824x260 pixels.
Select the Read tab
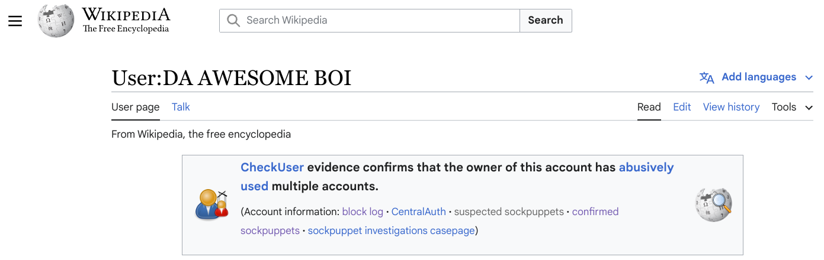pyautogui.click(x=649, y=107)
